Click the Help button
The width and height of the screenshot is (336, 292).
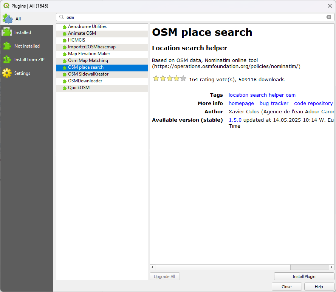tap(319, 287)
